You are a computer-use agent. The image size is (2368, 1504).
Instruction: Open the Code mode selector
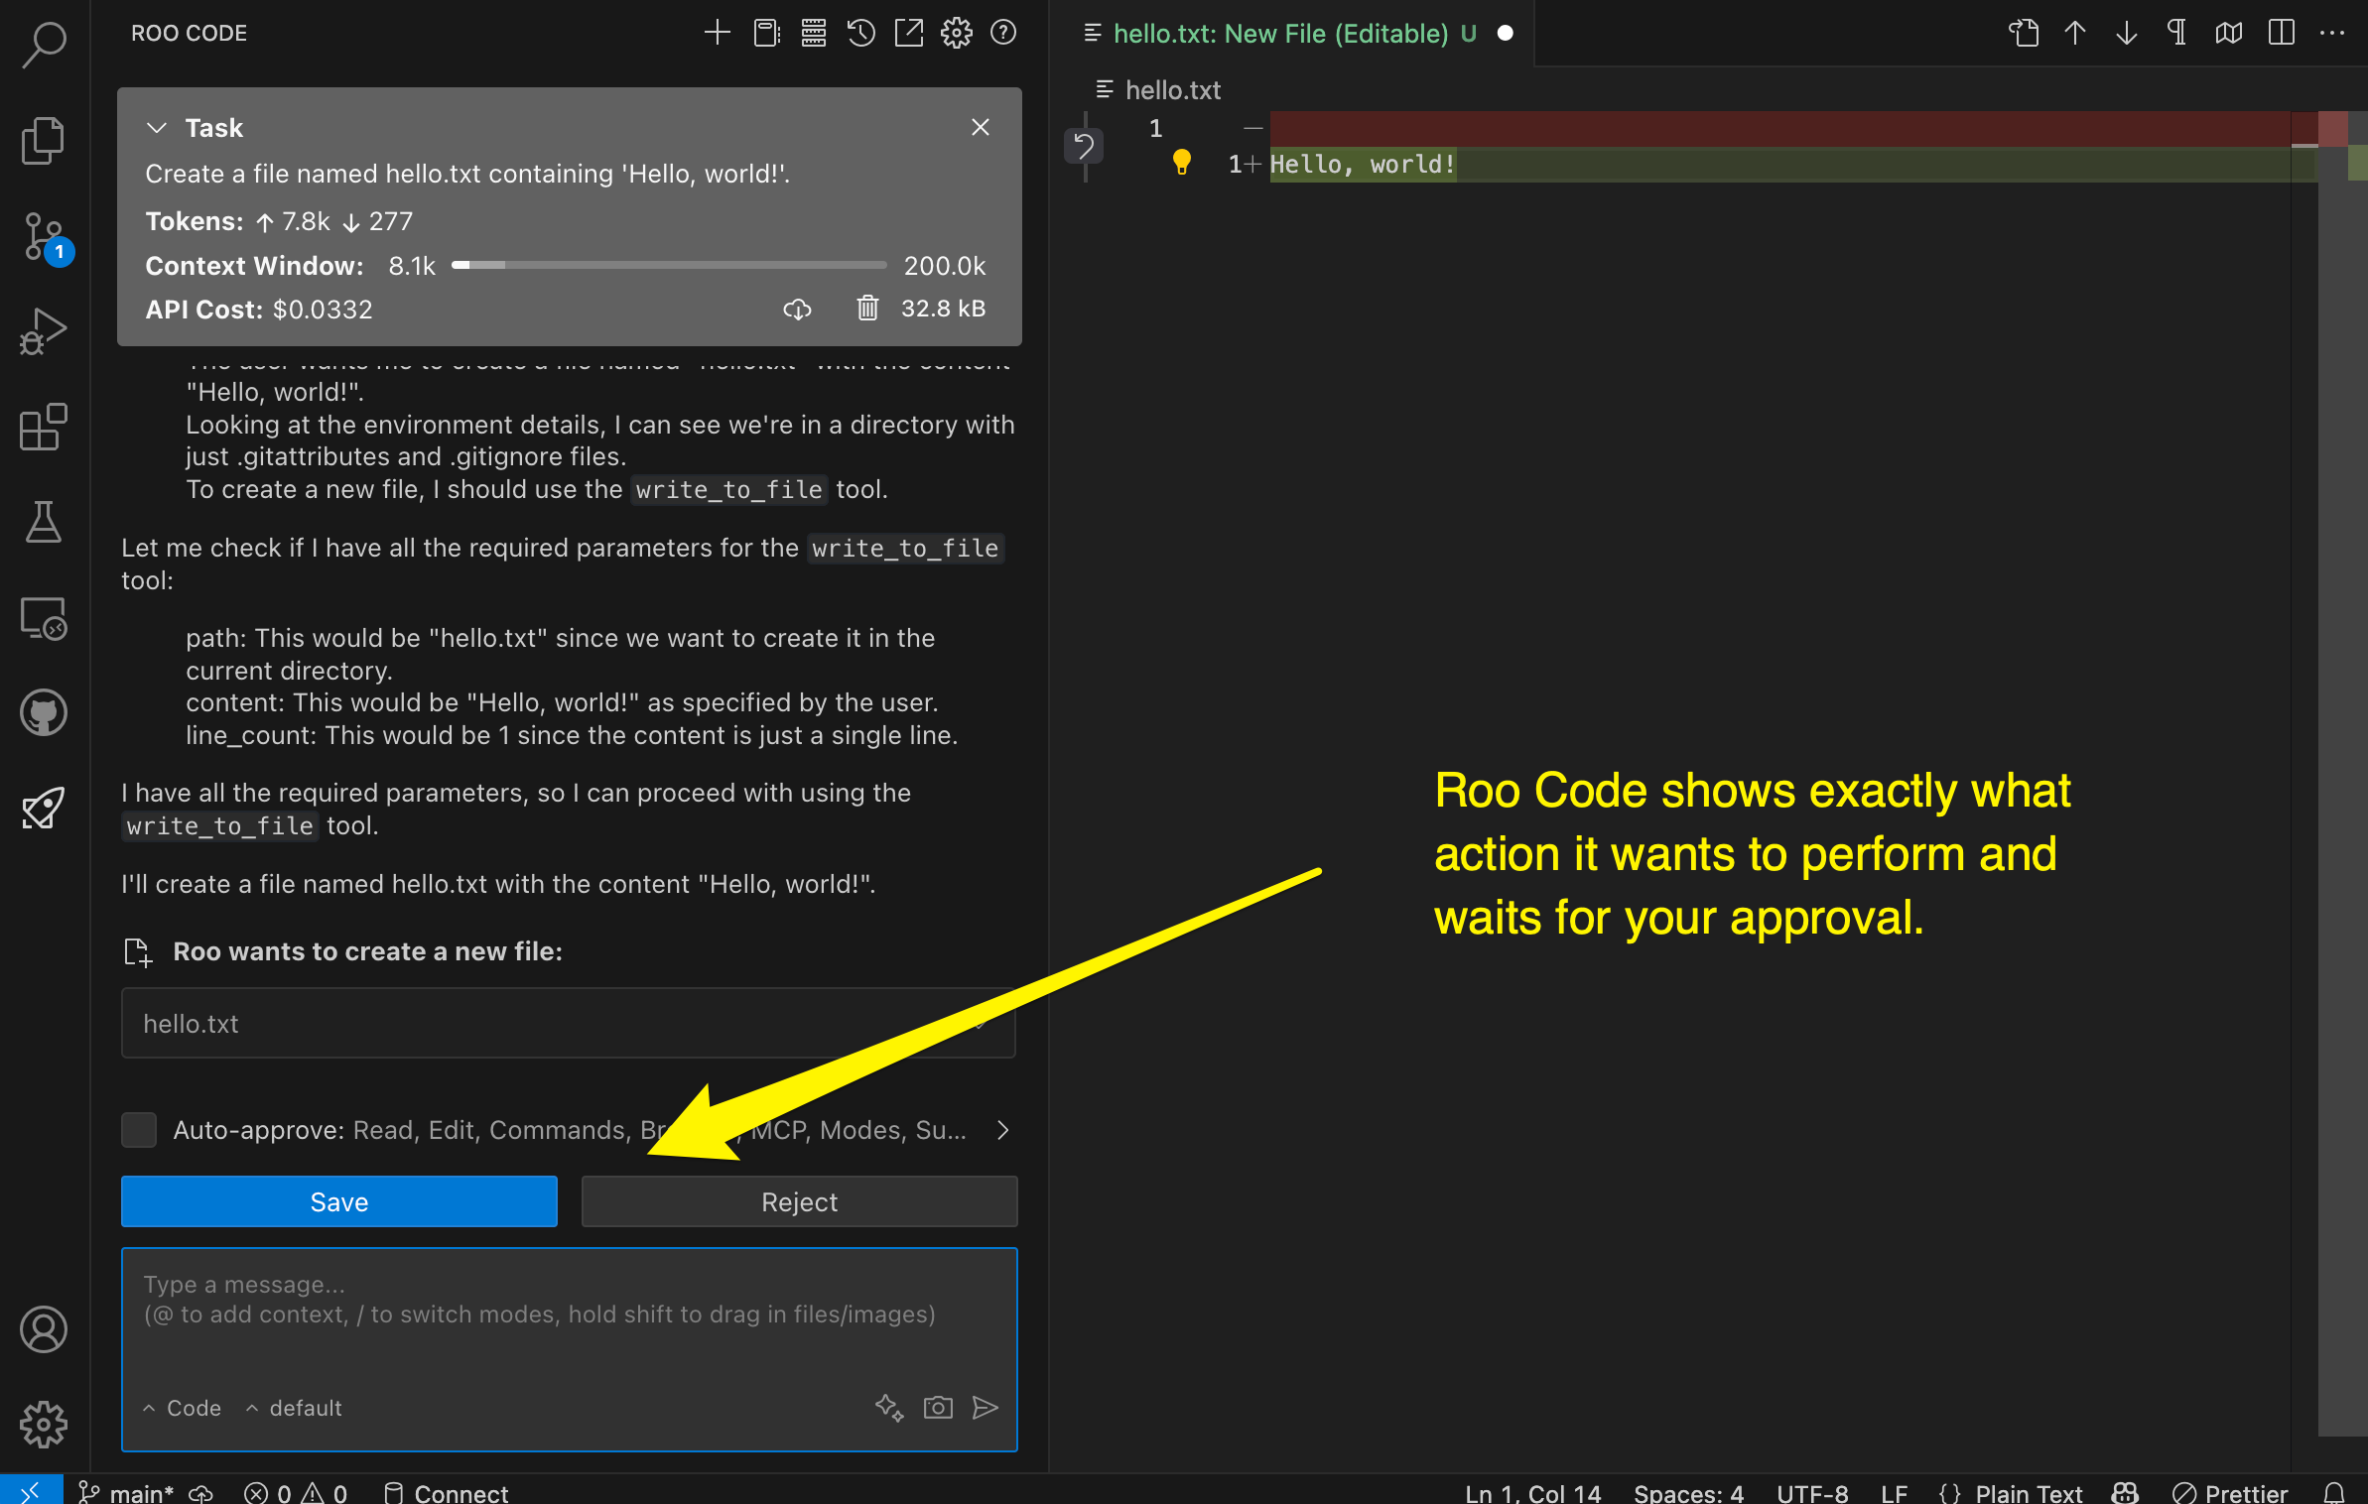click(x=182, y=1408)
